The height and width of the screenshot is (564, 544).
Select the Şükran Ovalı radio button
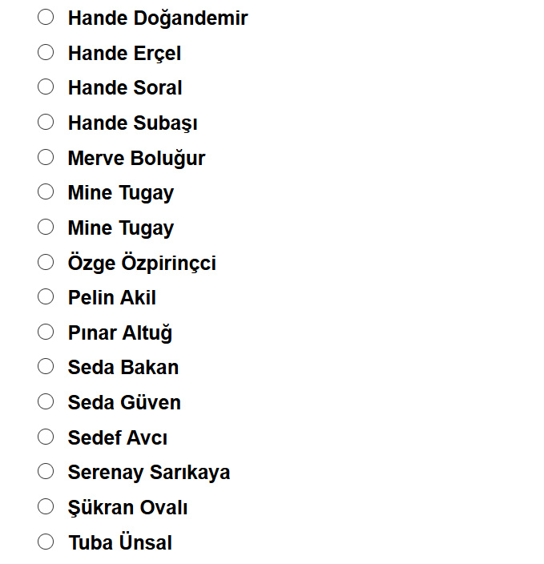[46, 507]
